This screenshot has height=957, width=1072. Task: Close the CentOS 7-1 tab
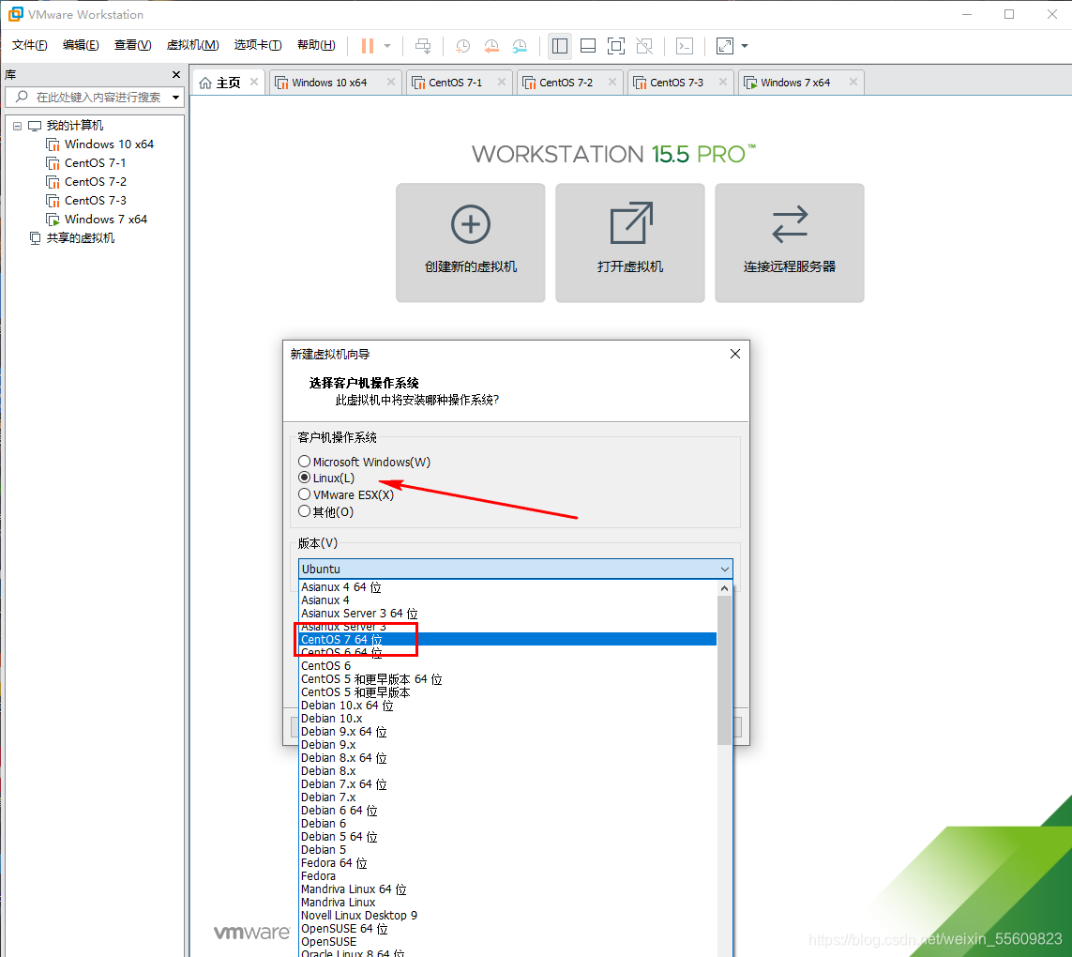pos(502,82)
